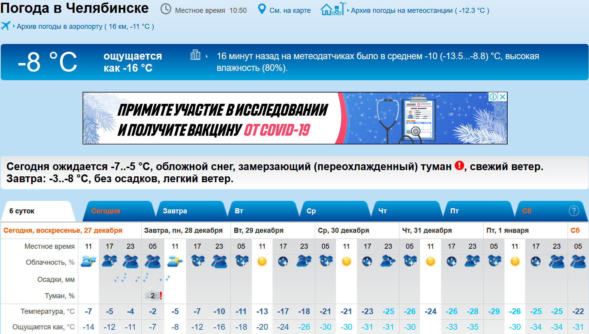Click the red fog warning exclamation icon
The image size is (589, 334).
(459, 166)
